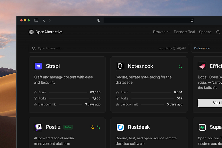Click the Rustdesk app icon
This screenshot has width=222, height=148.
(x=120, y=127)
